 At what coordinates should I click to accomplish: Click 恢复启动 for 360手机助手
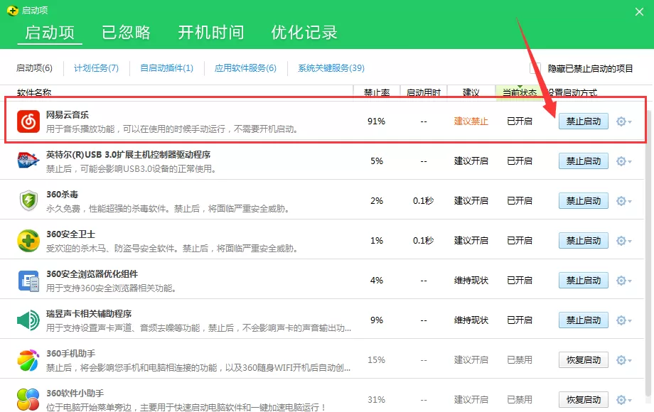(583, 360)
